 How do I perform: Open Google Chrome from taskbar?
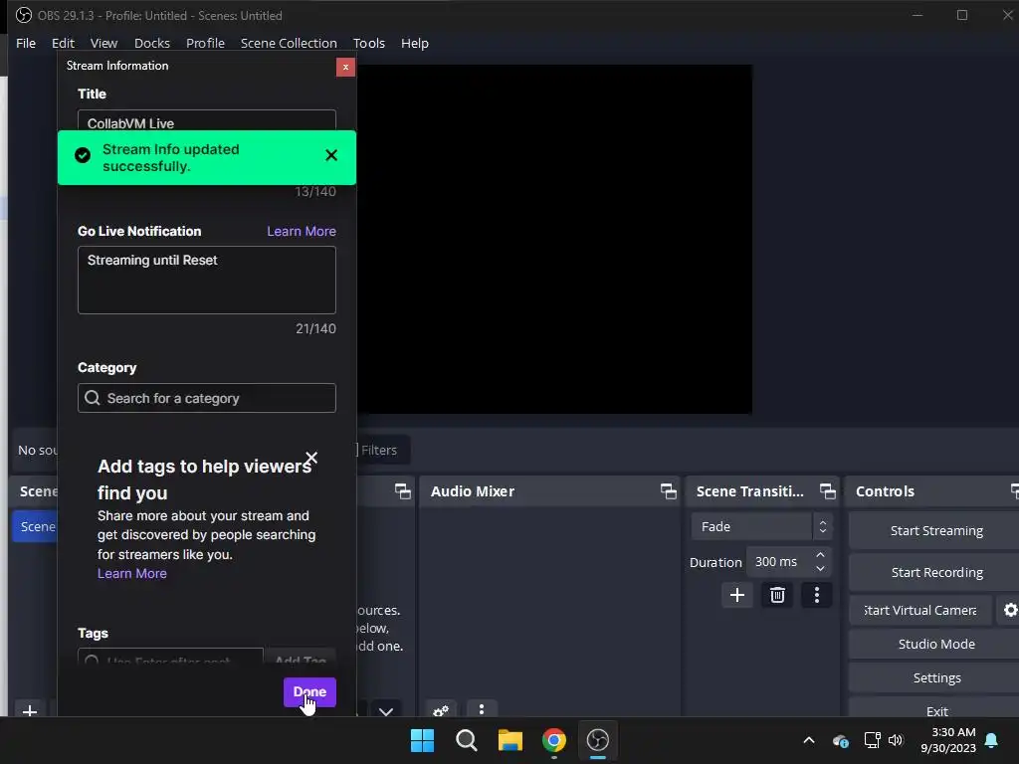tap(554, 740)
